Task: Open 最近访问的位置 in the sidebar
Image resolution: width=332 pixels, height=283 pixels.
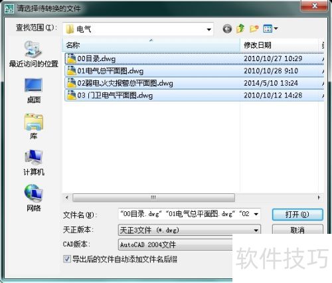Action: [x=33, y=54]
